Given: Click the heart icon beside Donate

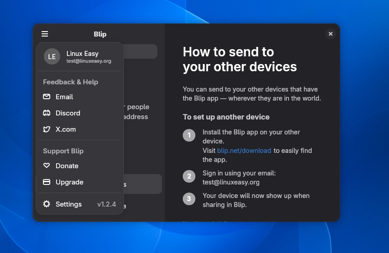Looking at the screenshot, I should tap(47, 166).
